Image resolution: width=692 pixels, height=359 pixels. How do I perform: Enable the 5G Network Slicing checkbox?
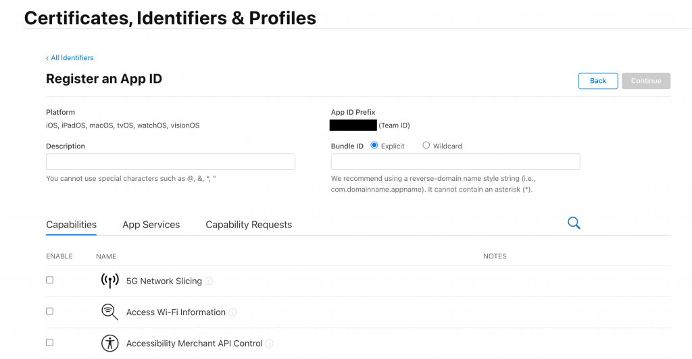tap(49, 280)
